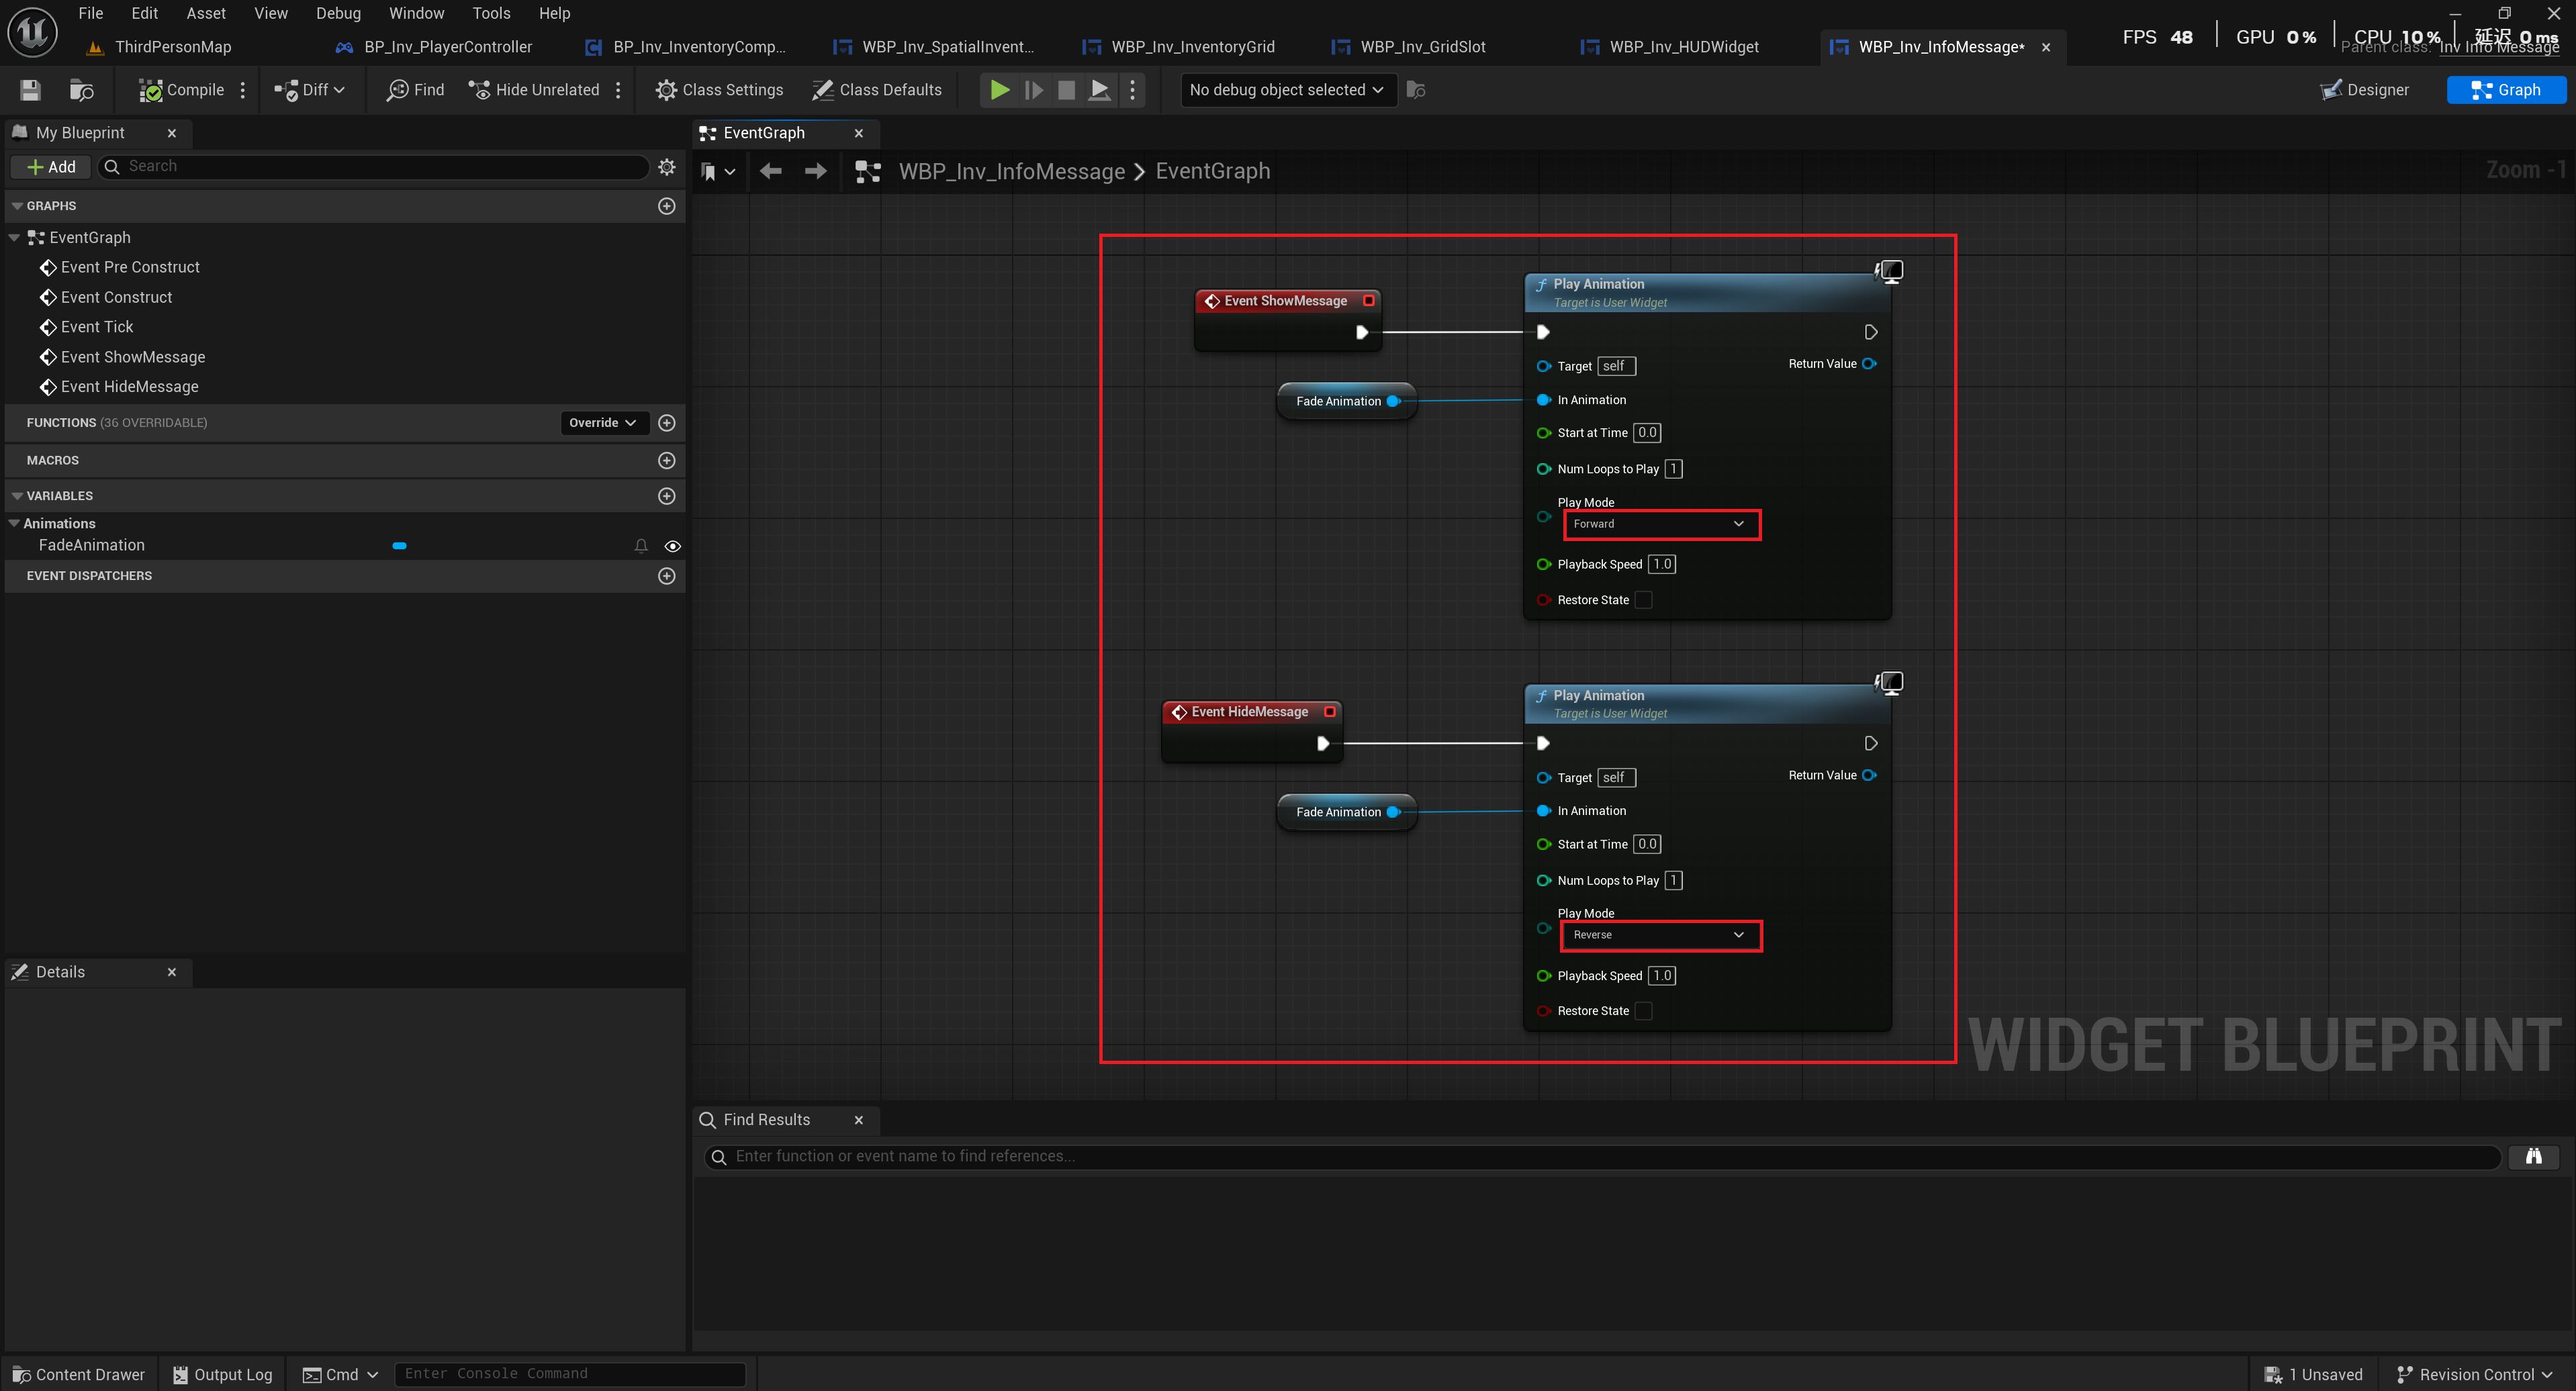Click the Compile button
The height and width of the screenshot is (1391, 2576).
coord(182,90)
